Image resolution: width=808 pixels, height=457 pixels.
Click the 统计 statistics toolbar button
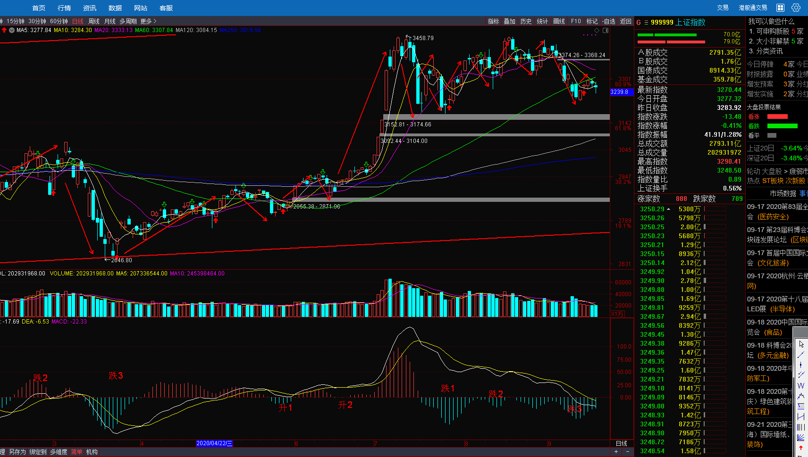(543, 21)
